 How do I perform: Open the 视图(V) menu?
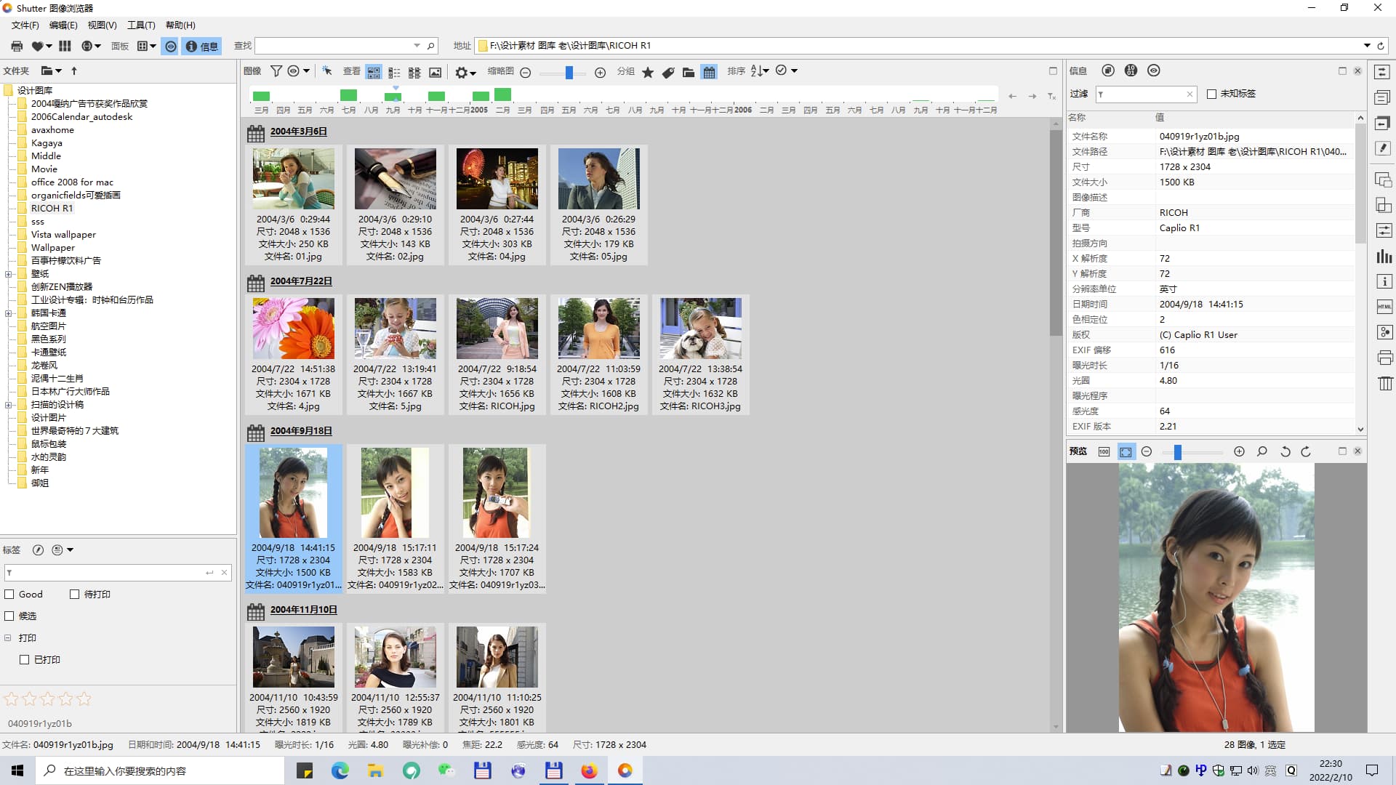click(102, 25)
